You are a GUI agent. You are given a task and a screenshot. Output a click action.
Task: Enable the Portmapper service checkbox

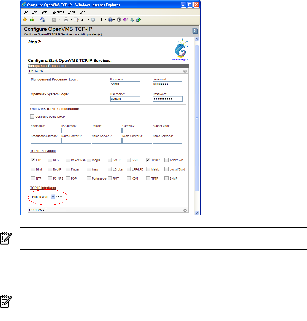point(89,178)
